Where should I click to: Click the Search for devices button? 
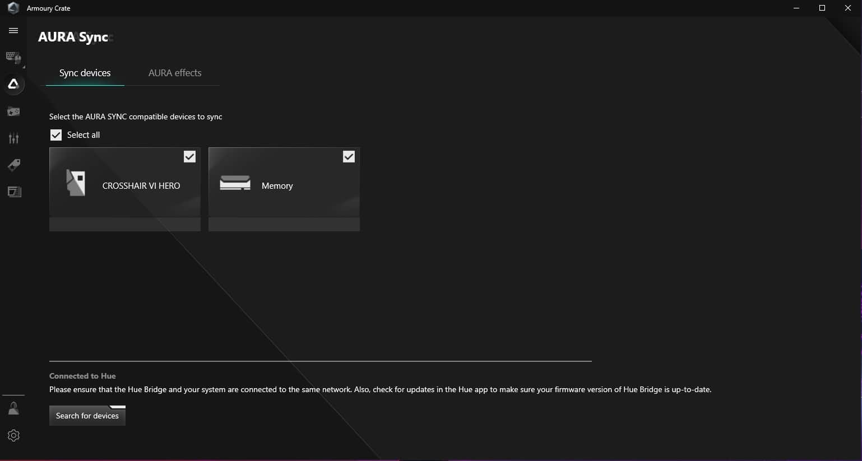[87, 416]
